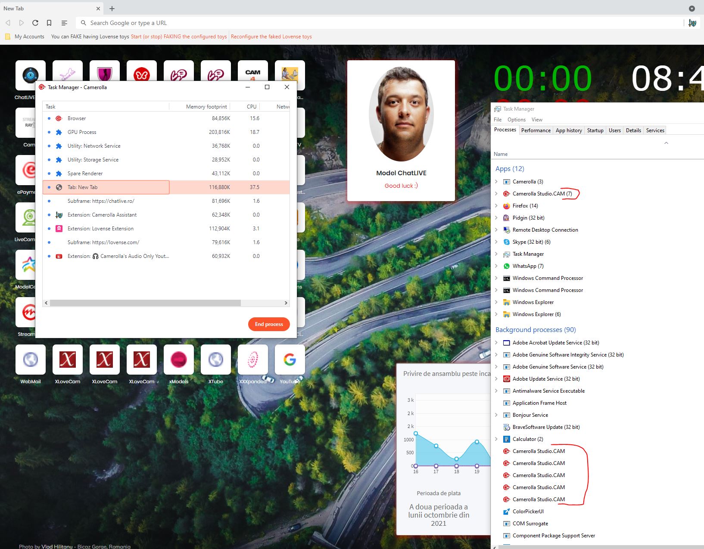Image resolution: width=704 pixels, height=549 pixels.
Task: Click the End process button
Action: pos(269,324)
